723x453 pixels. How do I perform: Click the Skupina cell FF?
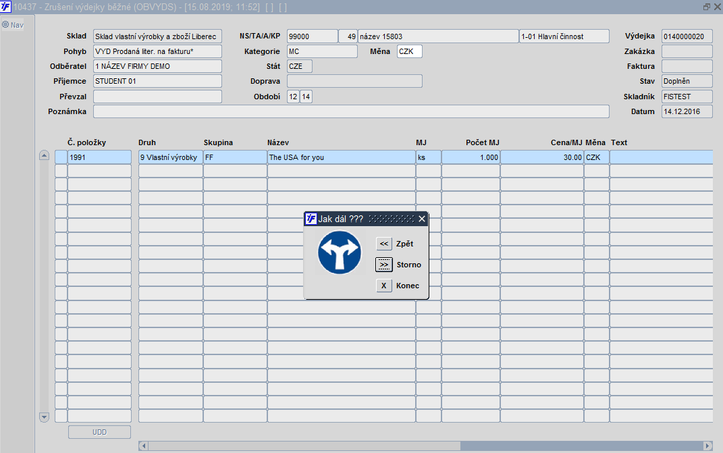pos(235,157)
